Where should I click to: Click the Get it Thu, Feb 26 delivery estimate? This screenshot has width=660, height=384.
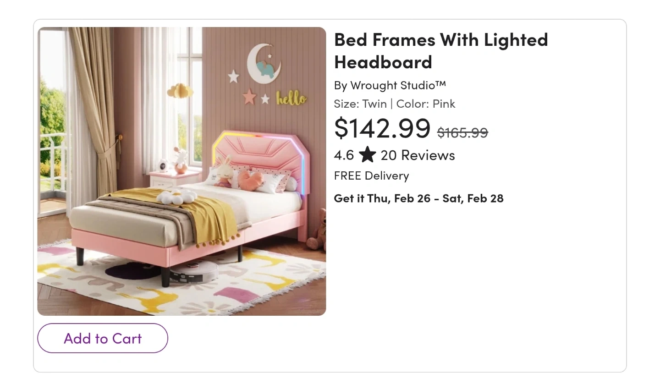pos(418,198)
